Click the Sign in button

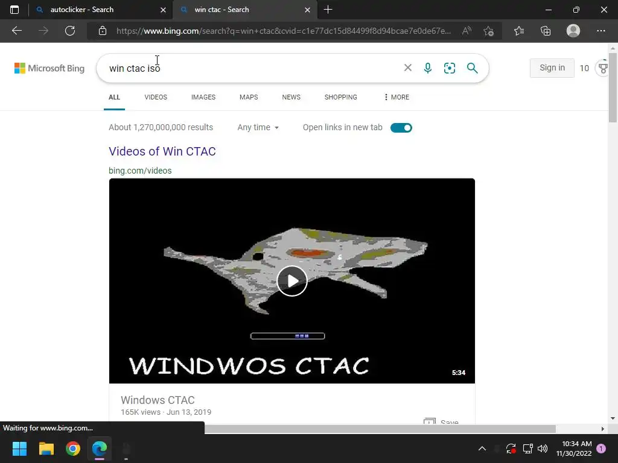click(x=552, y=68)
